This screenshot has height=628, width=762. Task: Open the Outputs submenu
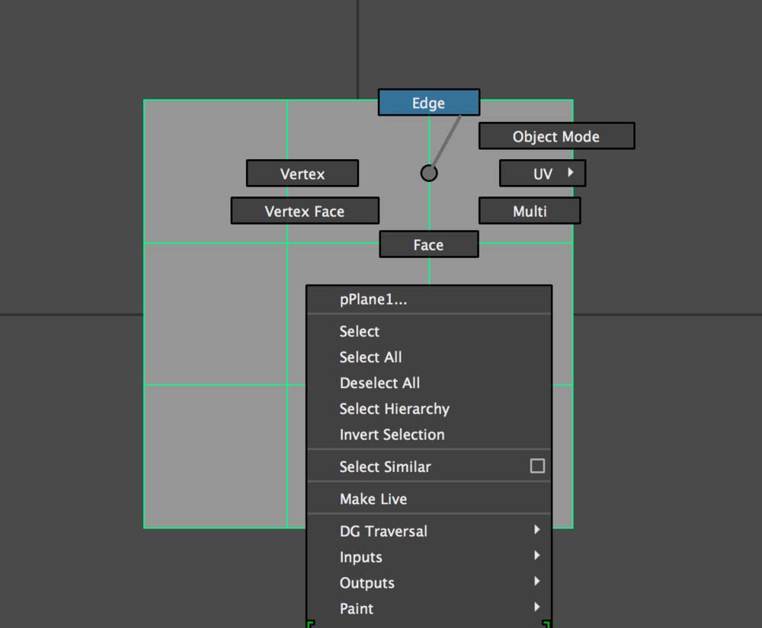tap(429, 582)
